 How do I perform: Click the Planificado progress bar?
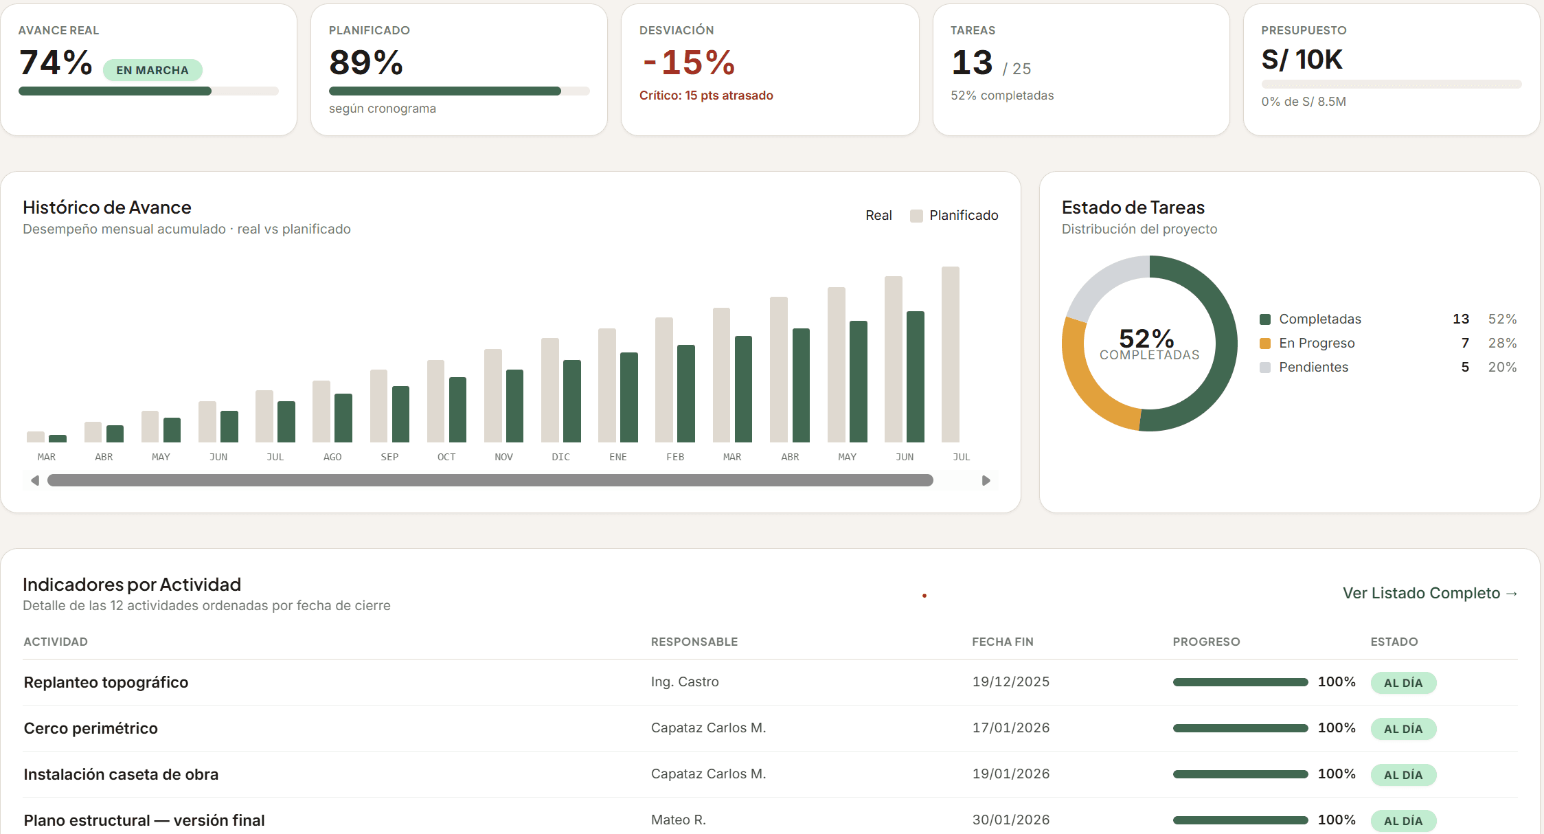pos(459,91)
